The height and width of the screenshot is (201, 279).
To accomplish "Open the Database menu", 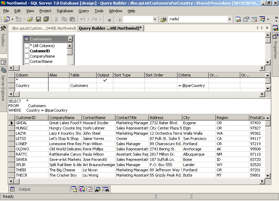I will tap(65, 11).
